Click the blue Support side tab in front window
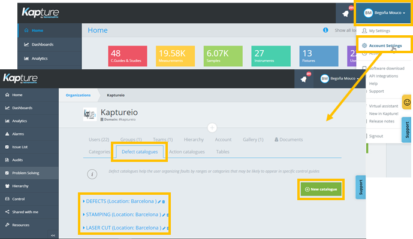Viewport: 413px width, 239px height. coord(361,187)
